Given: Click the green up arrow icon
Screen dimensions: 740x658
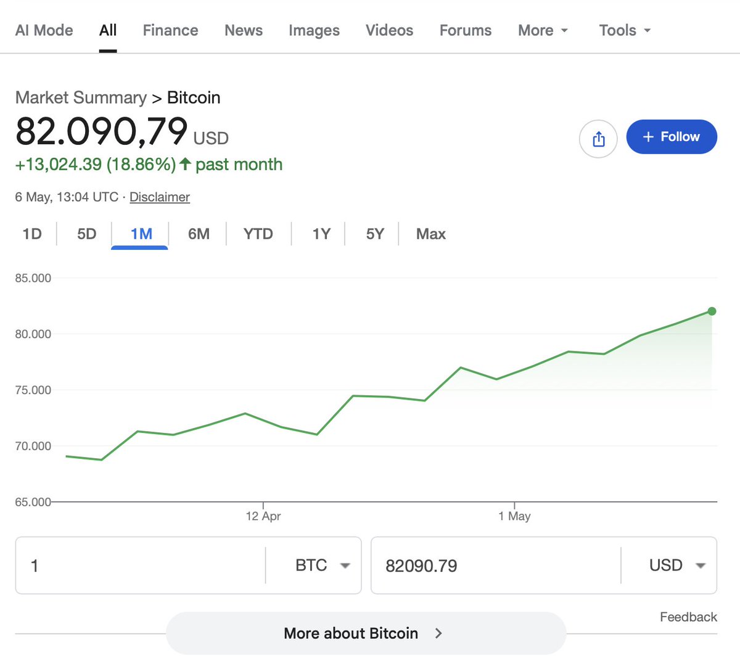Looking at the screenshot, I should click(x=185, y=164).
